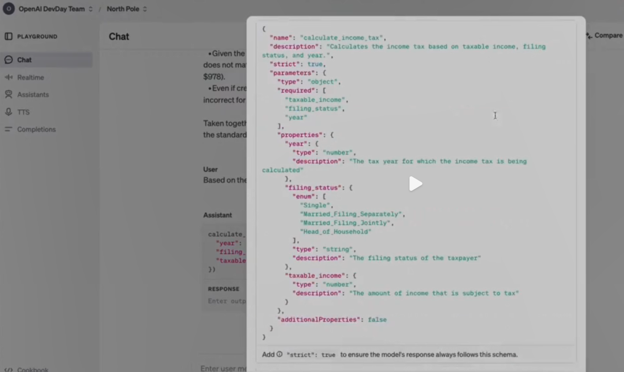Click the Chat speech bubble icon
The height and width of the screenshot is (372, 624).
click(x=8, y=60)
